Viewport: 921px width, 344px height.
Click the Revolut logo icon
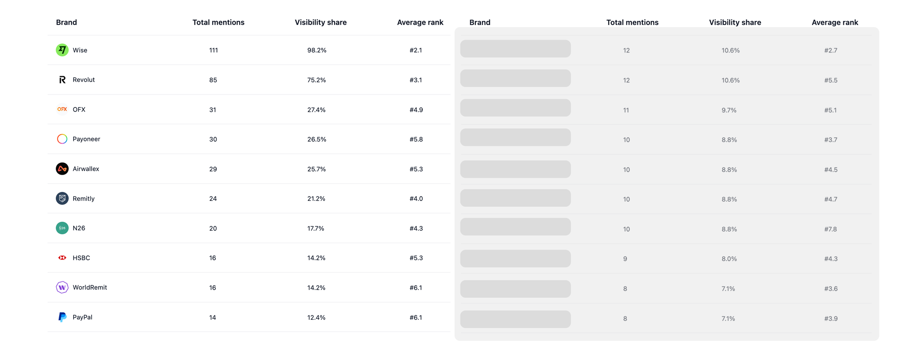pos(62,80)
